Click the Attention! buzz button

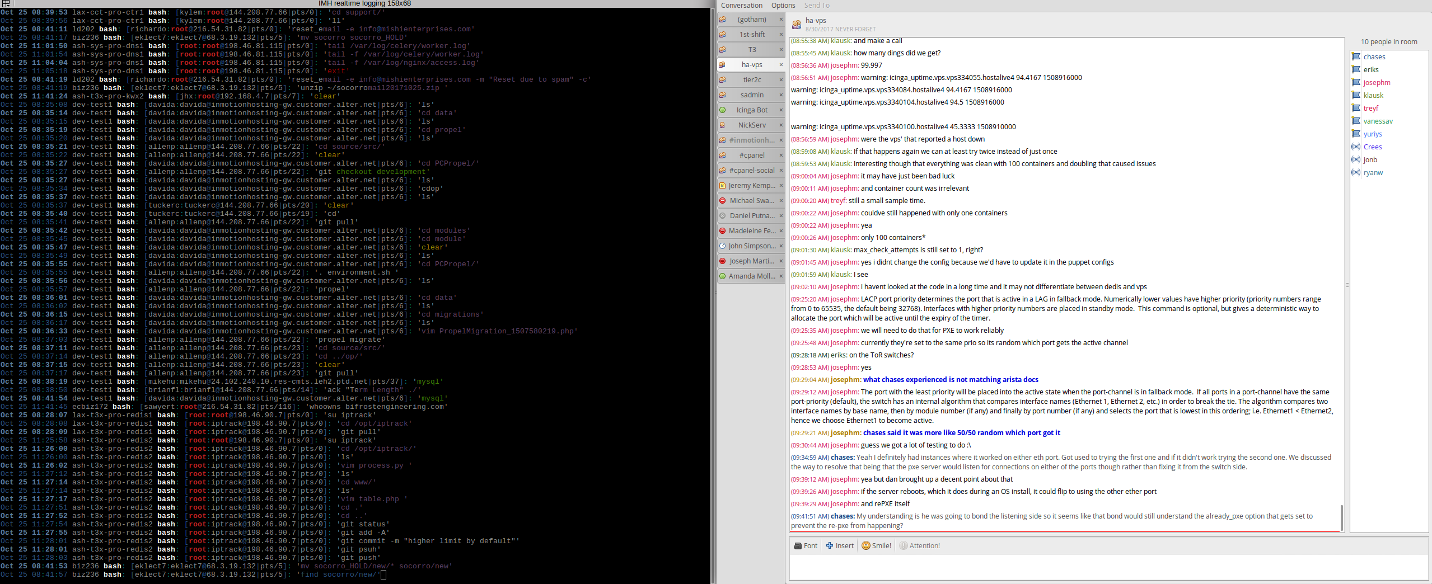pos(919,545)
